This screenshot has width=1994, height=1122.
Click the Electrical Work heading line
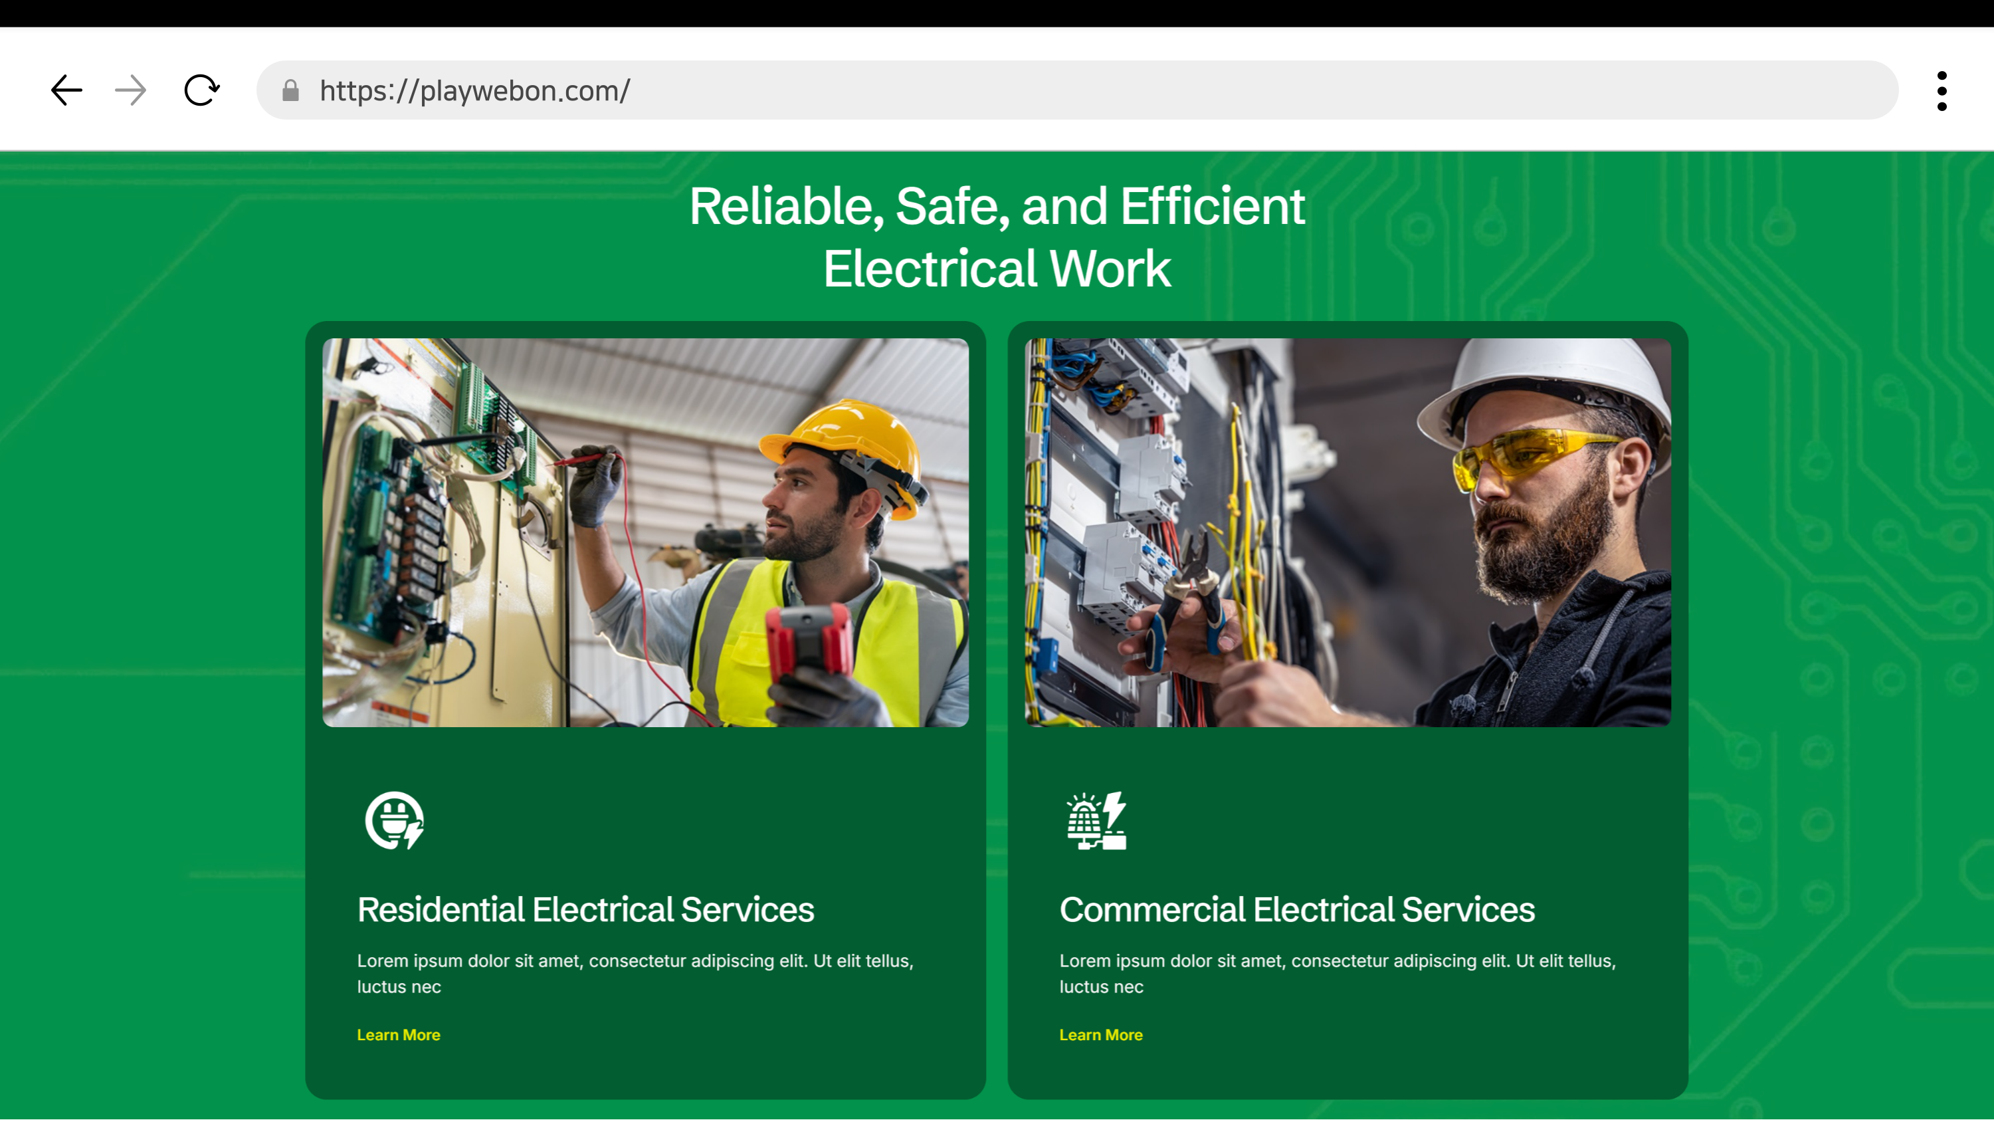(x=996, y=269)
